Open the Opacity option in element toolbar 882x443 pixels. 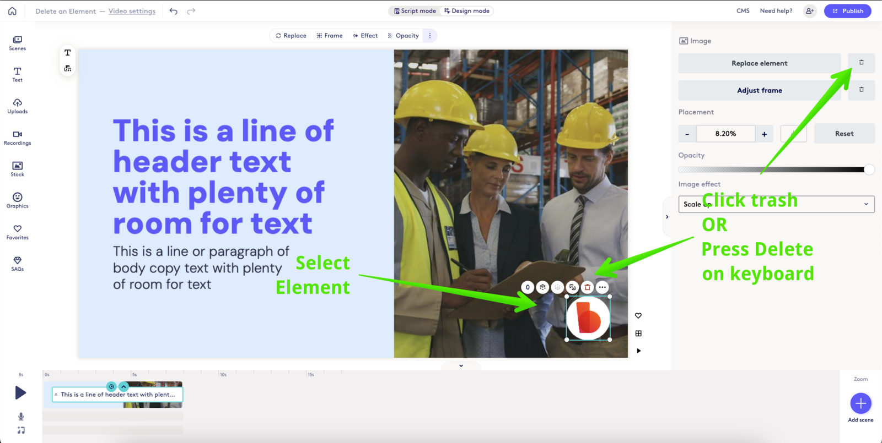click(404, 36)
